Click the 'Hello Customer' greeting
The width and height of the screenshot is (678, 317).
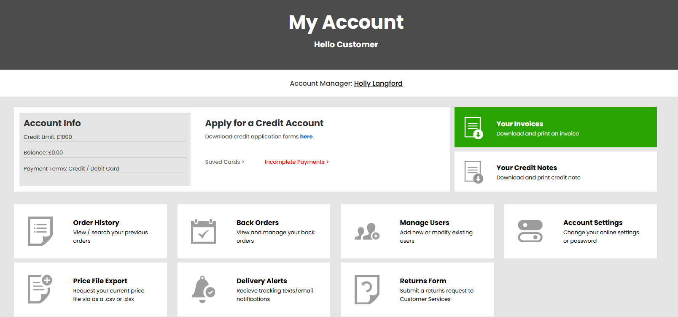(x=346, y=44)
